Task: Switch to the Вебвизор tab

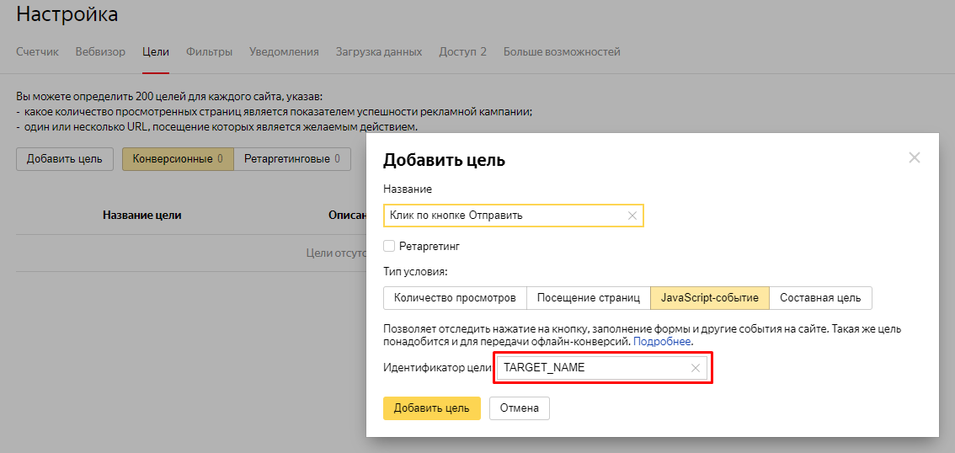Action: [x=100, y=52]
